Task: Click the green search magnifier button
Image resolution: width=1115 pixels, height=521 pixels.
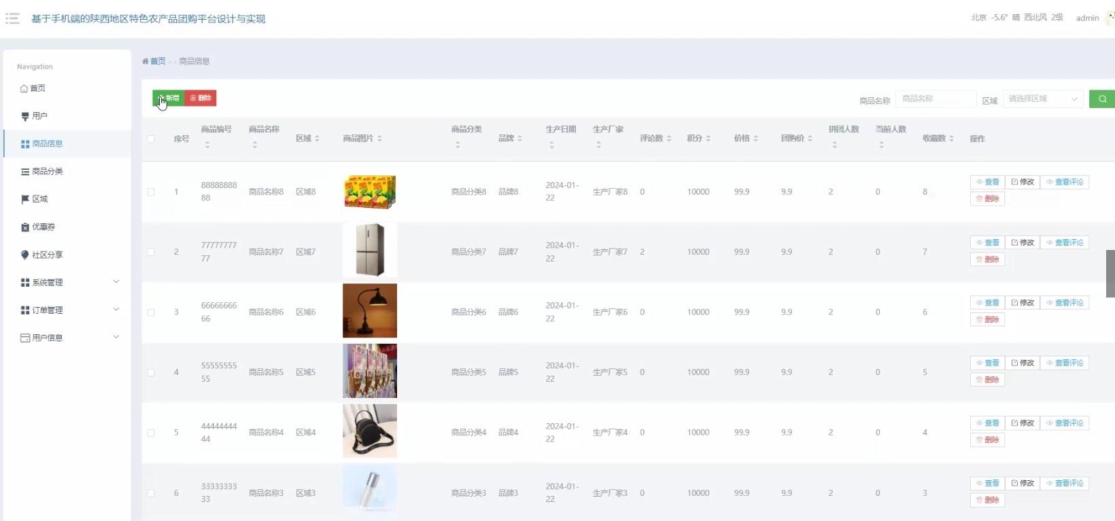Action: click(x=1101, y=99)
